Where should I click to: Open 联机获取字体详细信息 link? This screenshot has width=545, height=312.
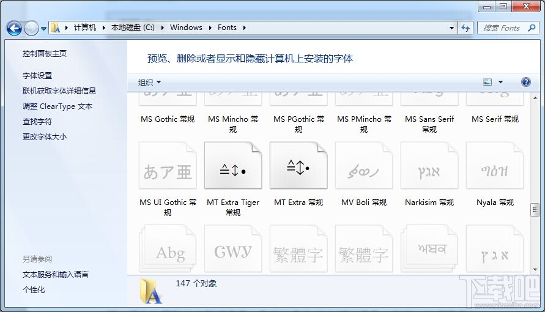tap(59, 91)
